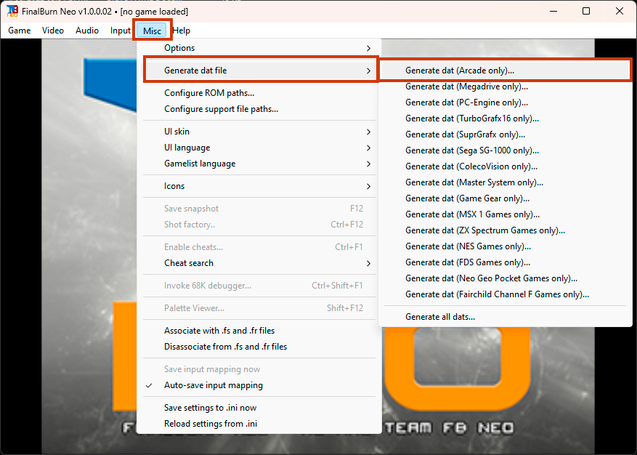Select Generate dat (FDS Games only)

(x=505, y=262)
